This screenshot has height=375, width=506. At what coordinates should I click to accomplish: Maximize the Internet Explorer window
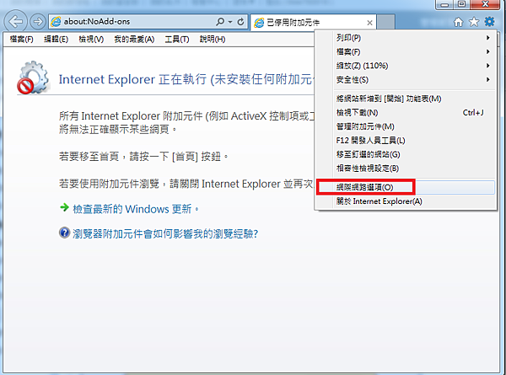pyautogui.click(x=462, y=4)
